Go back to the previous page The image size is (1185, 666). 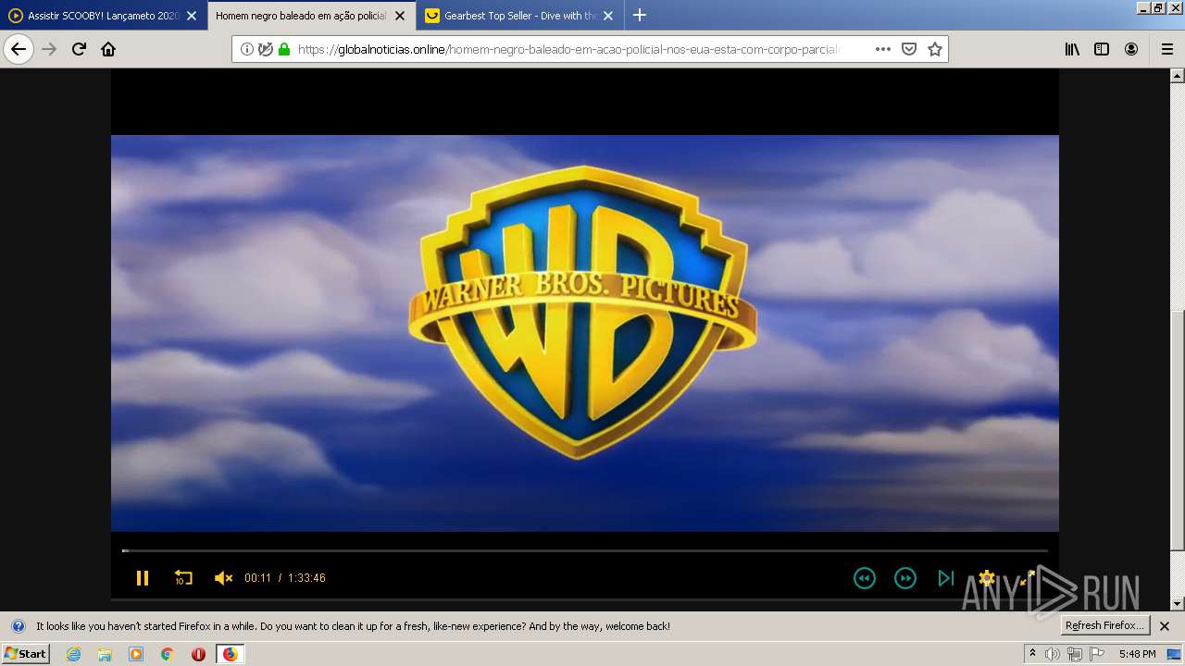click(19, 49)
